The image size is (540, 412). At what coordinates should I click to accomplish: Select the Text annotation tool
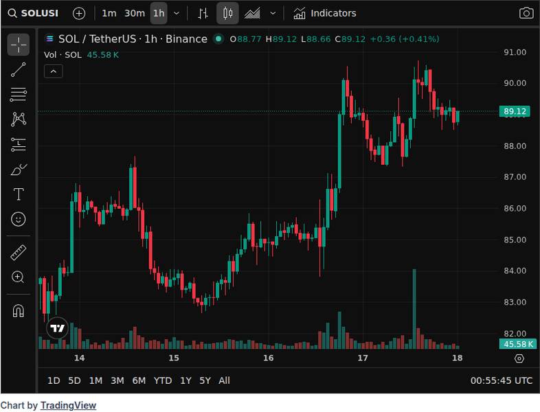tap(19, 194)
